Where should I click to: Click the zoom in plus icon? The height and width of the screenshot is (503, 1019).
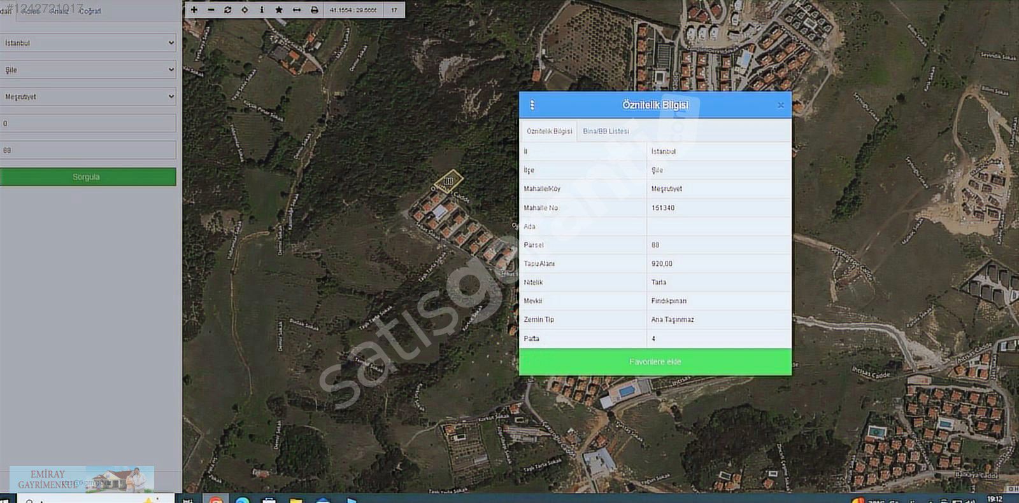(x=194, y=10)
